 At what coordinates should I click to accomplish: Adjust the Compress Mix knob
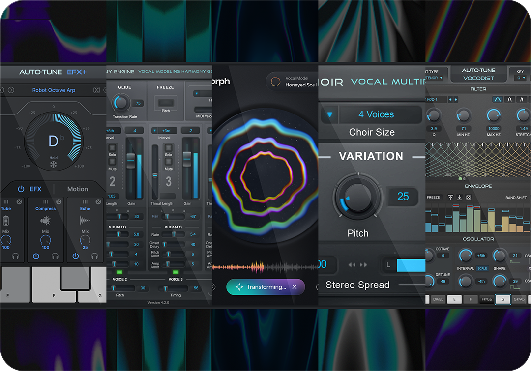pyautogui.click(x=45, y=240)
